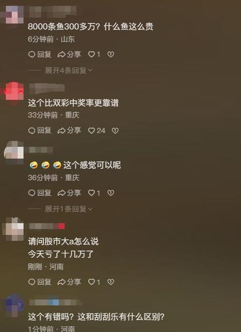Share the 8000条鱼300多万 comment

(69, 55)
